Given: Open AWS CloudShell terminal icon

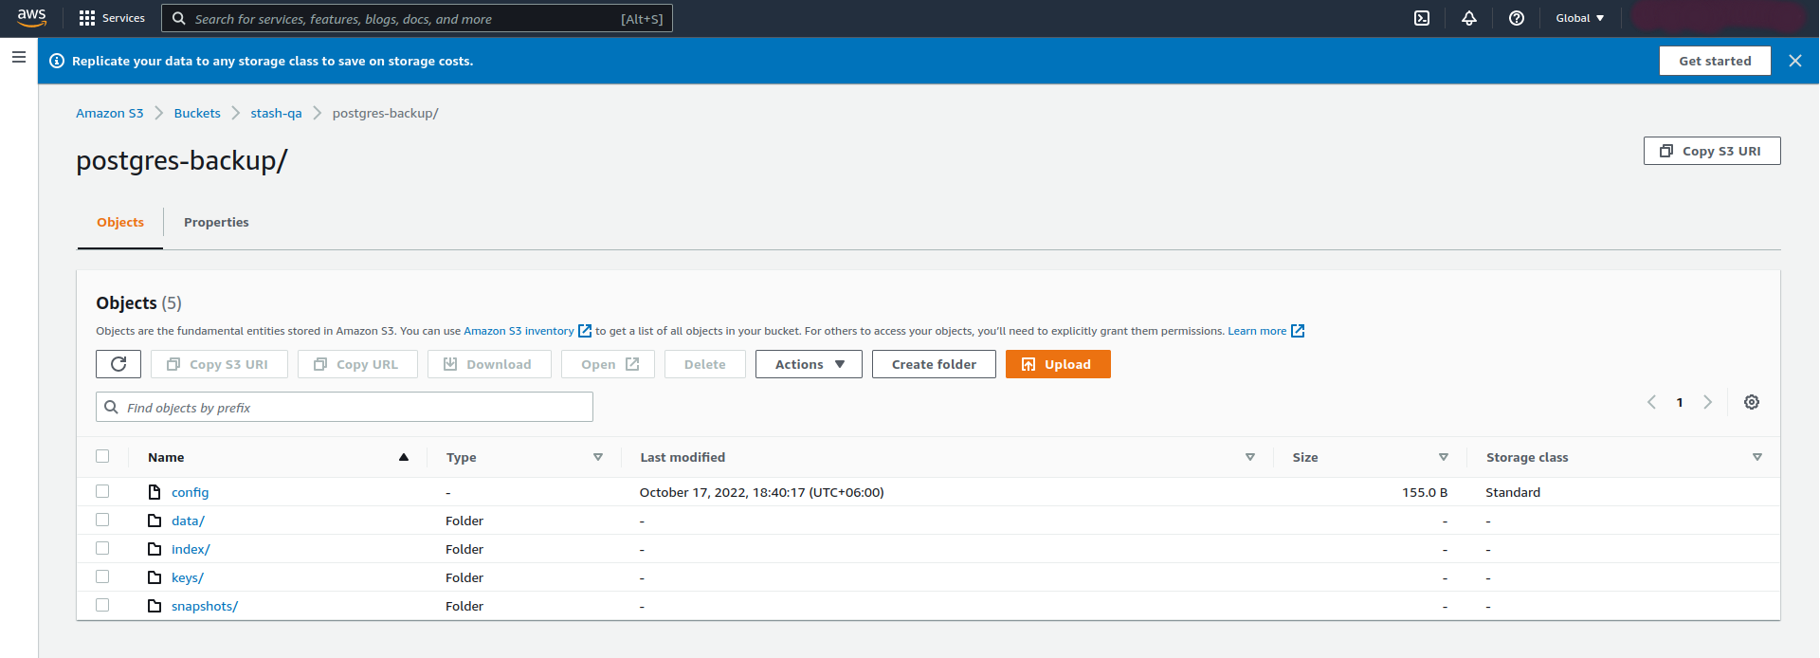Looking at the screenshot, I should point(1422,18).
